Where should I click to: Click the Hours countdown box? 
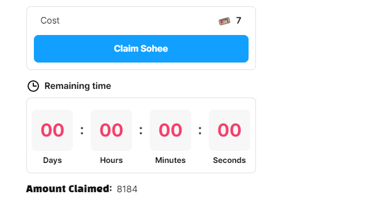[x=111, y=130]
